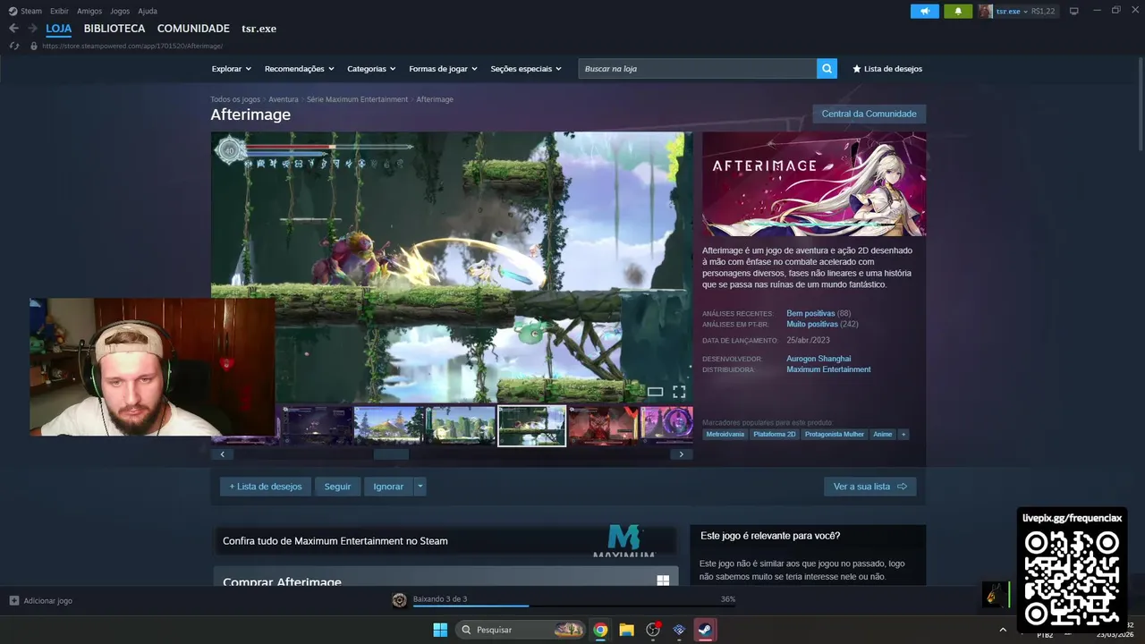
Task: Open publisher Maximum Entertainment link
Action: [828, 369]
